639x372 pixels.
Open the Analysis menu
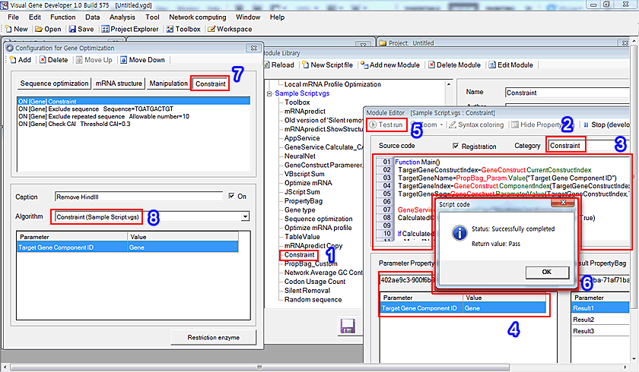[x=122, y=17]
